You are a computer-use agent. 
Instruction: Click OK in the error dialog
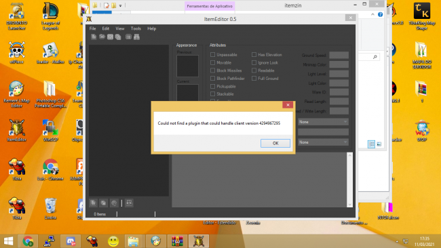[x=275, y=143]
